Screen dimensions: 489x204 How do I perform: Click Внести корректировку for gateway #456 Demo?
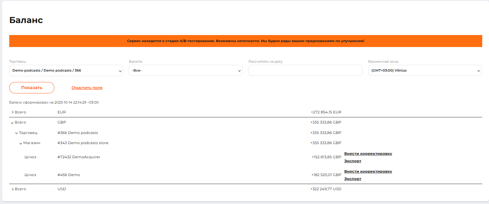368,171
